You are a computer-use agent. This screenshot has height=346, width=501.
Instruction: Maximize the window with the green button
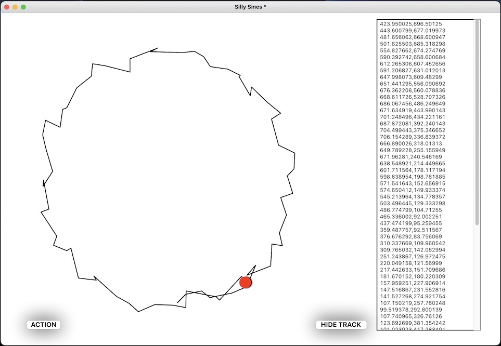pyautogui.click(x=23, y=7)
